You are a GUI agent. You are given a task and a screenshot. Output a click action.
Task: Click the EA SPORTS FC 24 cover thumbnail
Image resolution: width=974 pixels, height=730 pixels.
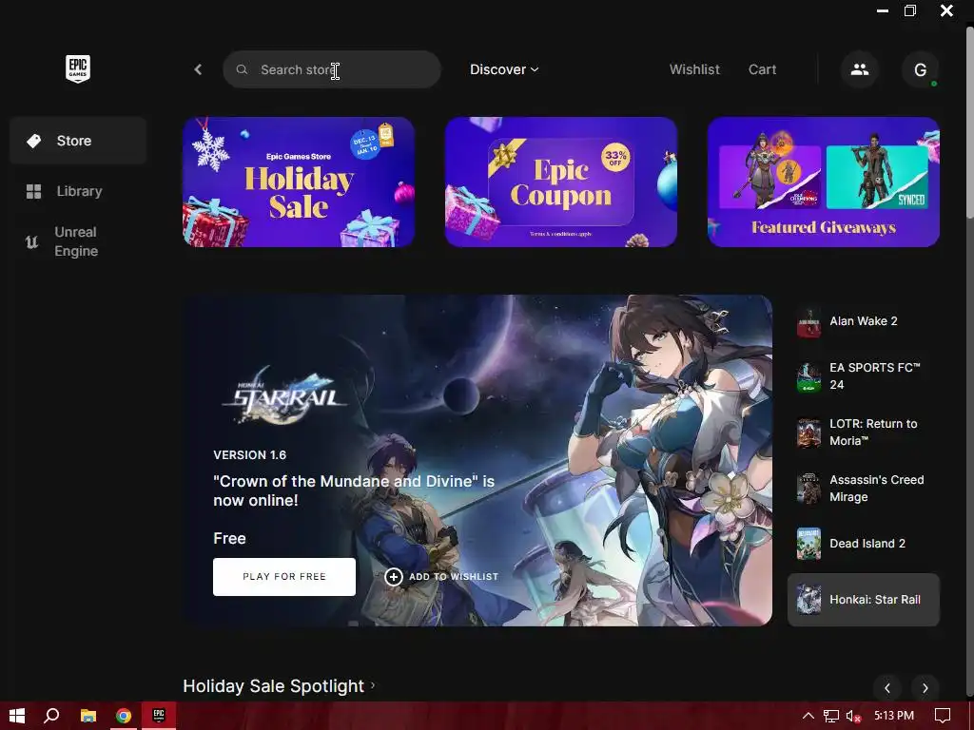(808, 376)
